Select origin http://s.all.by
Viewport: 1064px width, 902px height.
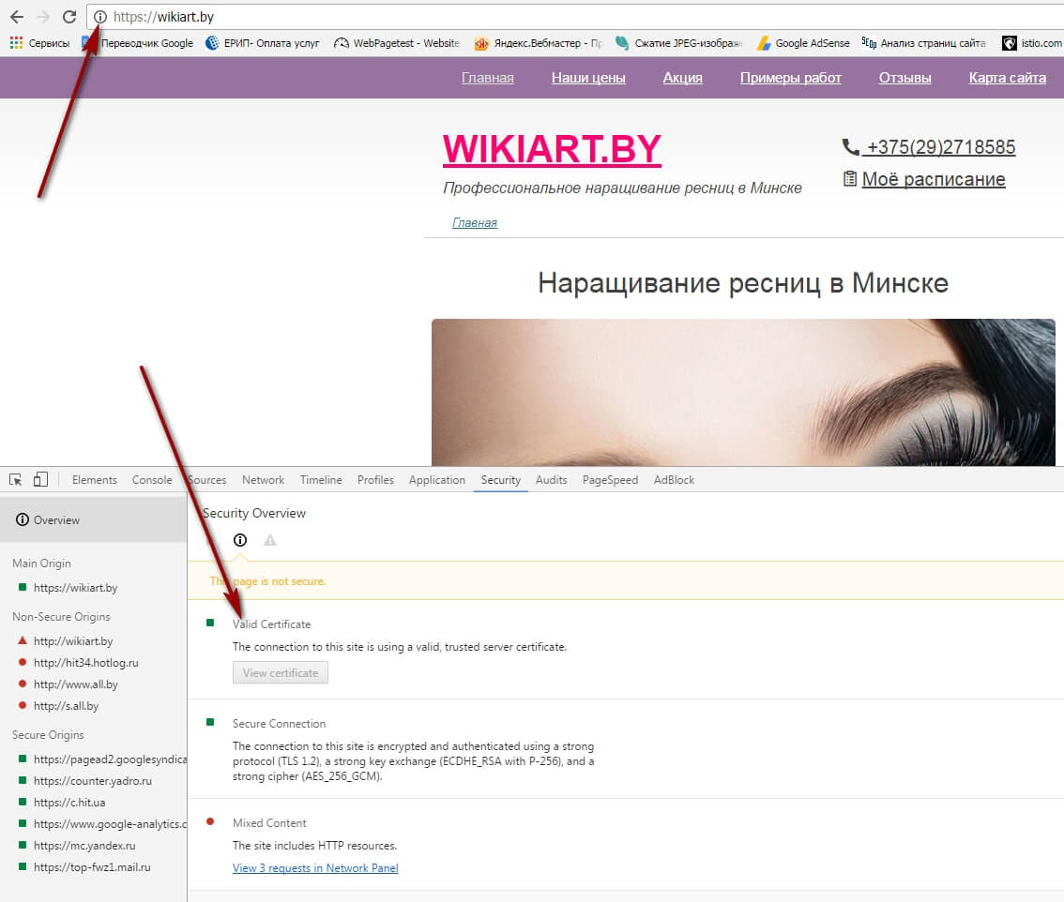(66, 705)
